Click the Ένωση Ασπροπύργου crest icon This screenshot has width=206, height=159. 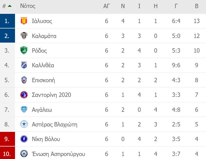coord(24,154)
